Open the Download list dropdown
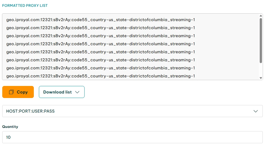Screen dimensions: 265x146 pos(61,92)
